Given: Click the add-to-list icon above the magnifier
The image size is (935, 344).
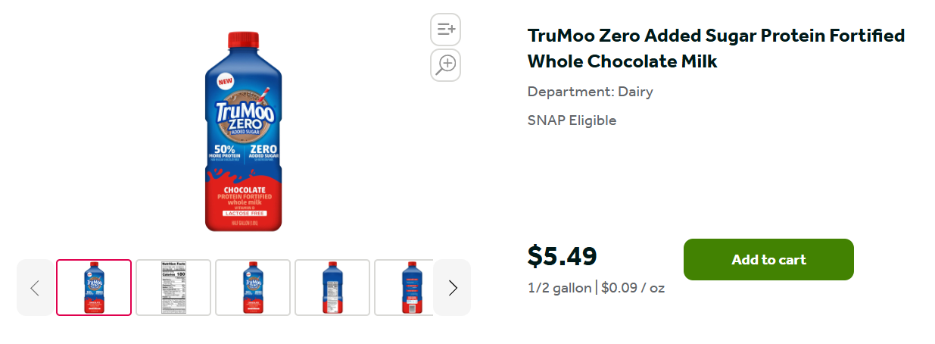Looking at the screenshot, I should click(x=445, y=30).
